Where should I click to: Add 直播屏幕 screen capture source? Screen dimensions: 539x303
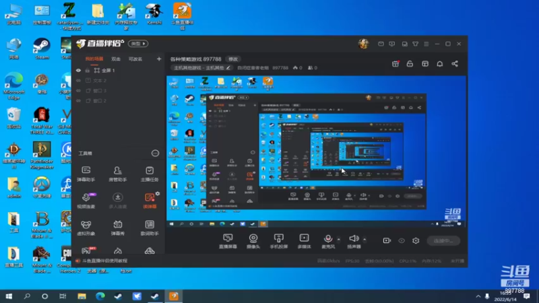point(228,241)
